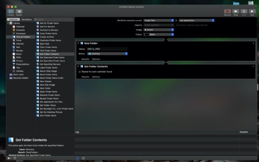Show Results of the New Folder action
The height and width of the screenshot is (162, 259).
tap(85, 59)
